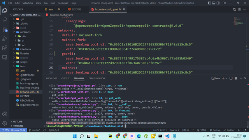This screenshot has height=140, width=249.
Task: Split the editor to the right
Action: pyautogui.click(x=240, y=9)
